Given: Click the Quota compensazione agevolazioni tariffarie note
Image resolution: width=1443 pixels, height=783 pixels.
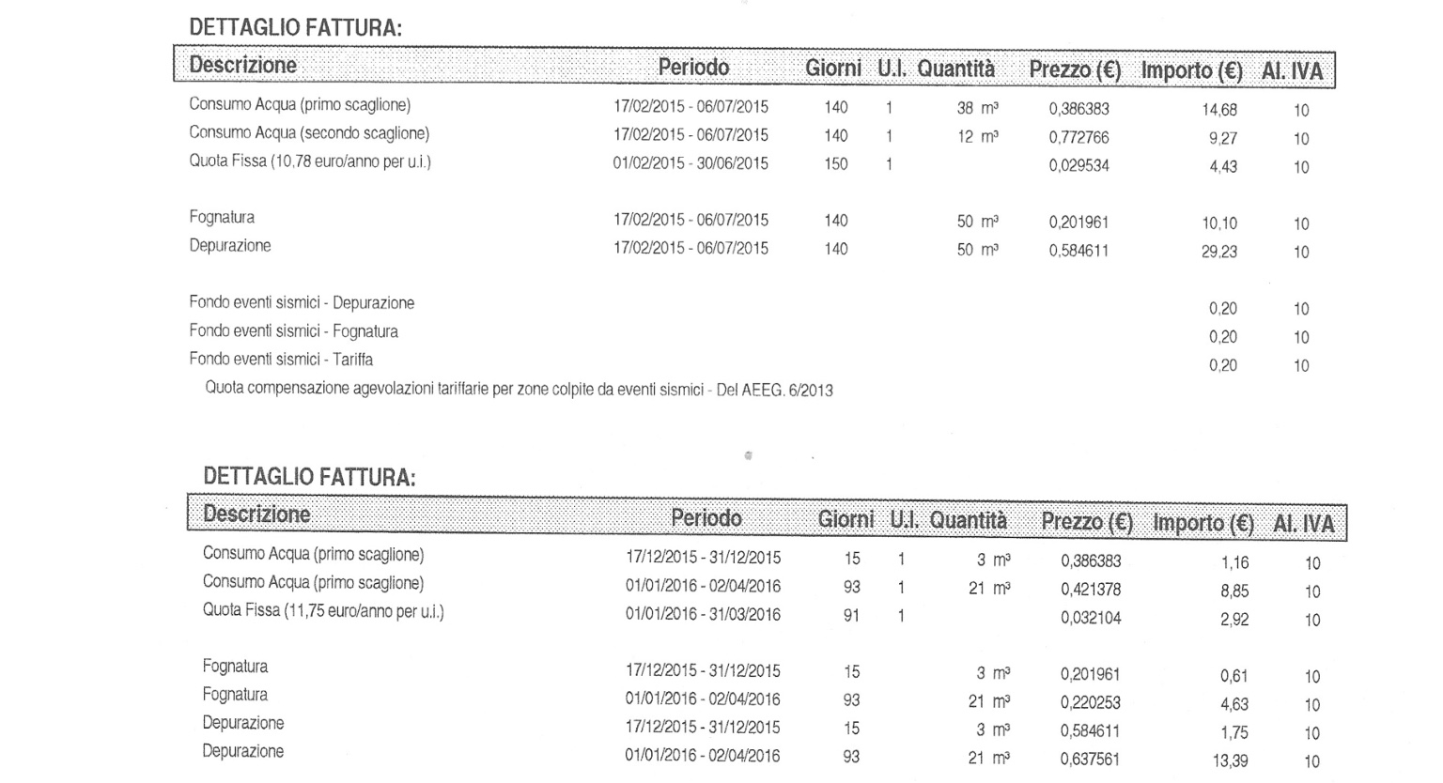Looking at the screenshot, I should [x=519, y=390].
